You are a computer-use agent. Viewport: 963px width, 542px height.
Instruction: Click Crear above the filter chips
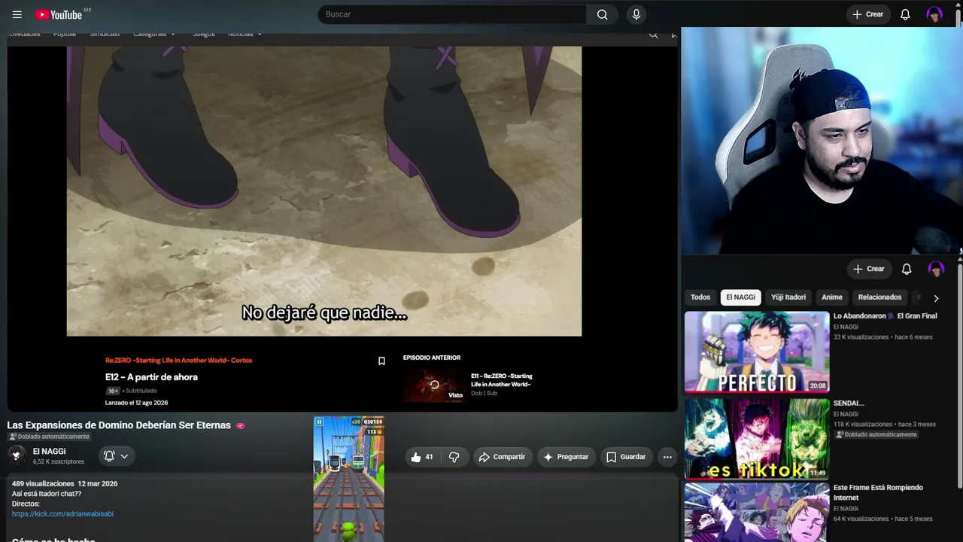click(x=869, y=269)
